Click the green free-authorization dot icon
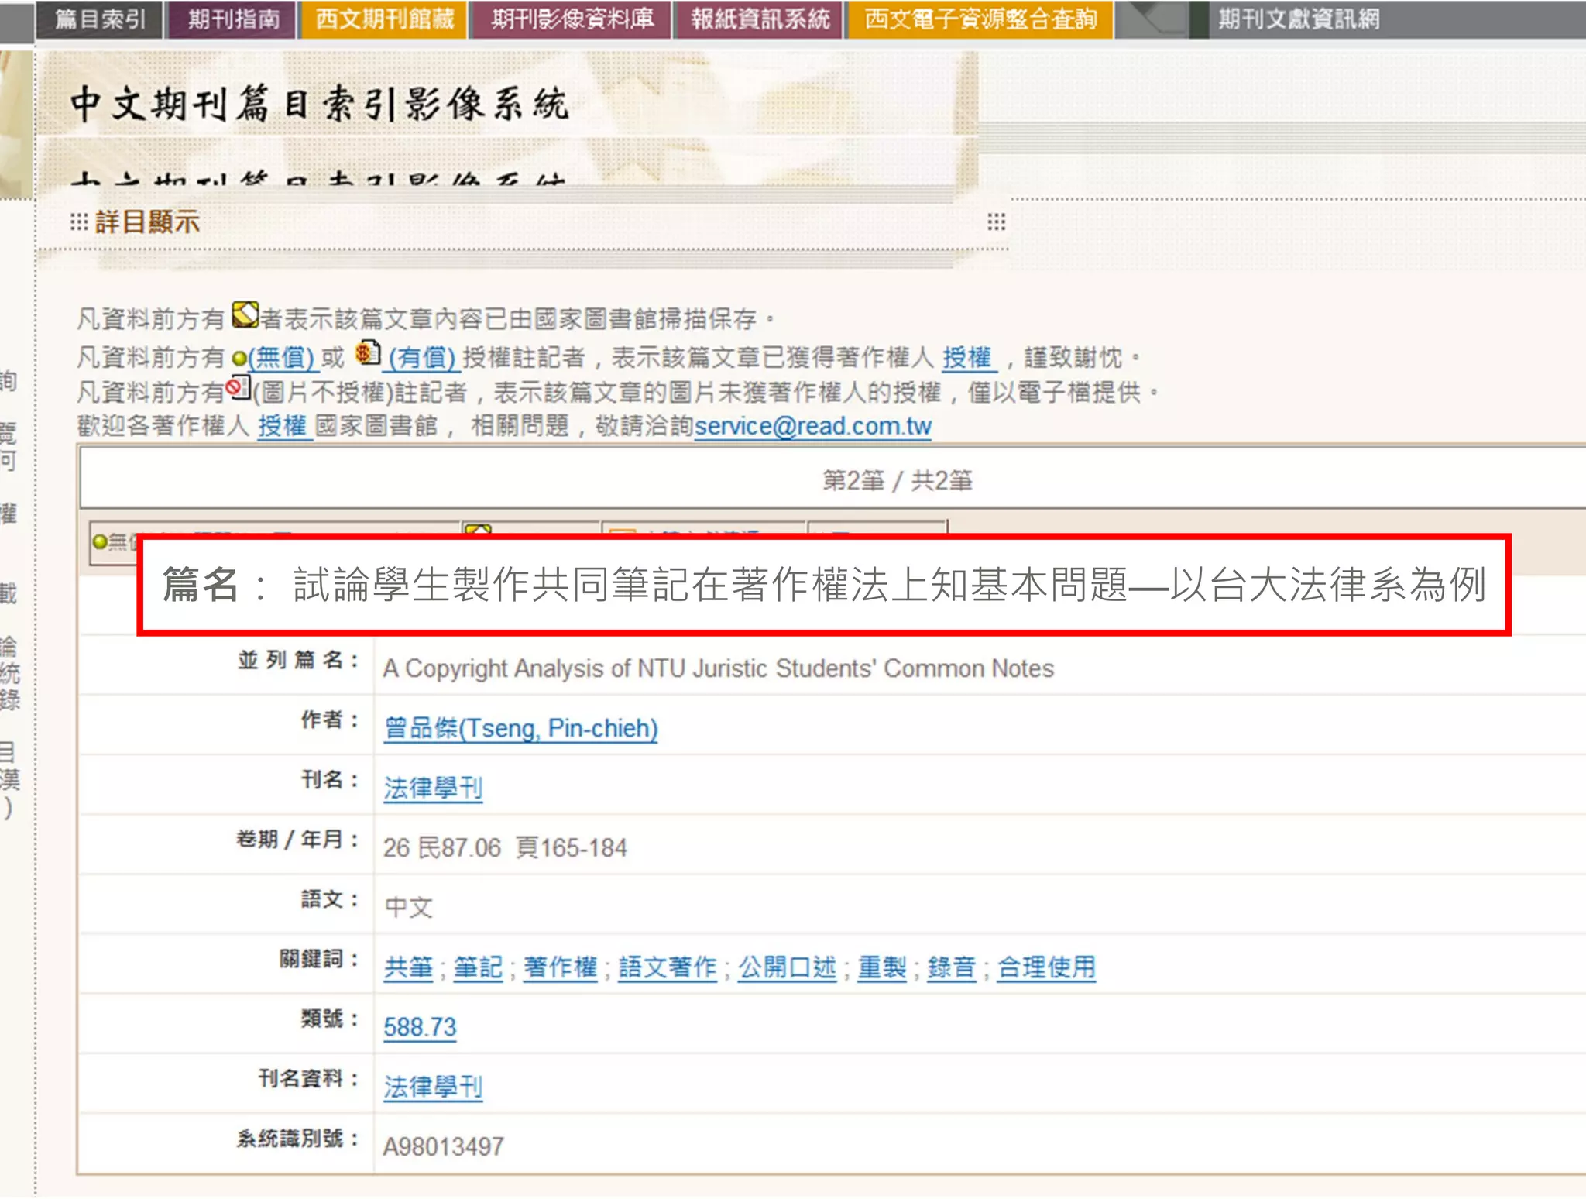The image size is (1586, 1199). [x=239, y=359]
